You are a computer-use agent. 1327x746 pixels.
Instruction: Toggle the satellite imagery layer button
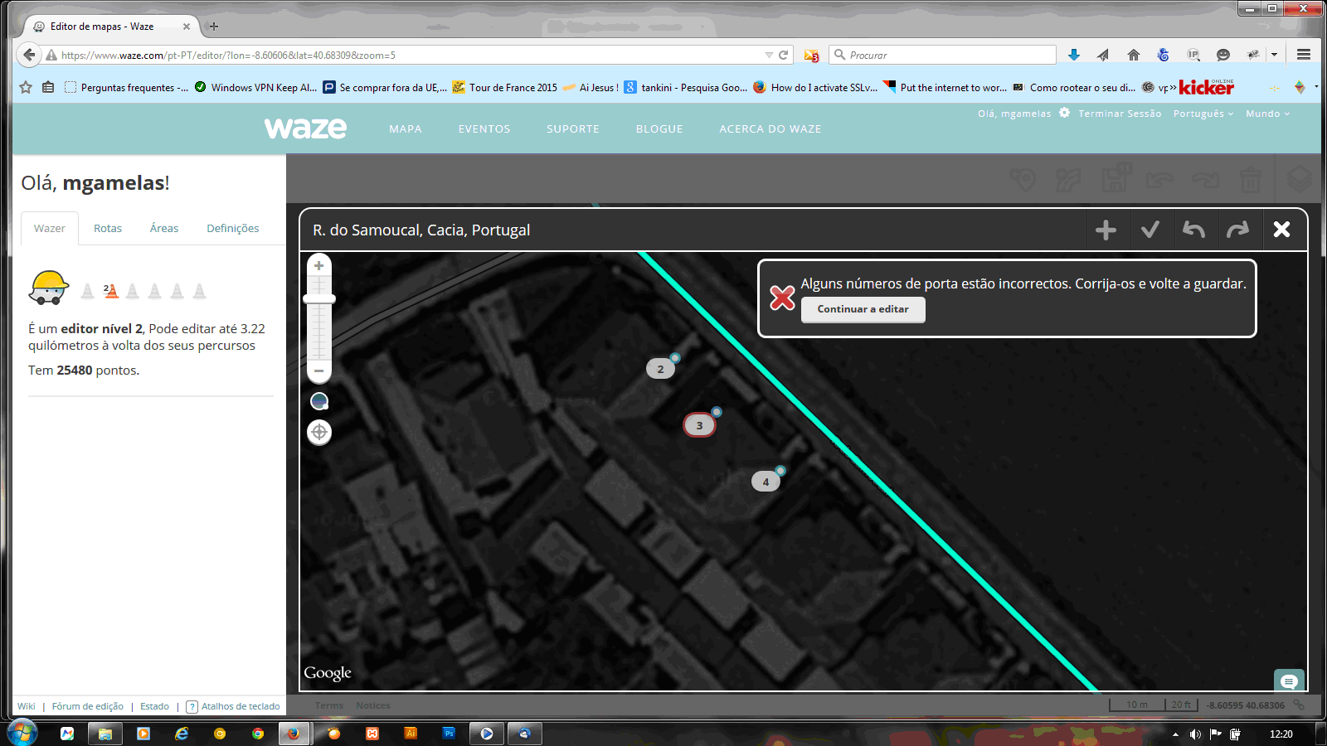(x=319, y=402)
